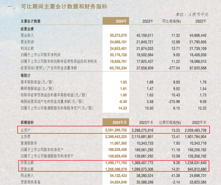Click the section heading 可比期间主要会计数据和财务指标
Image resolution: width=221 pixels, height=185 pixels.
coord(64,7)
